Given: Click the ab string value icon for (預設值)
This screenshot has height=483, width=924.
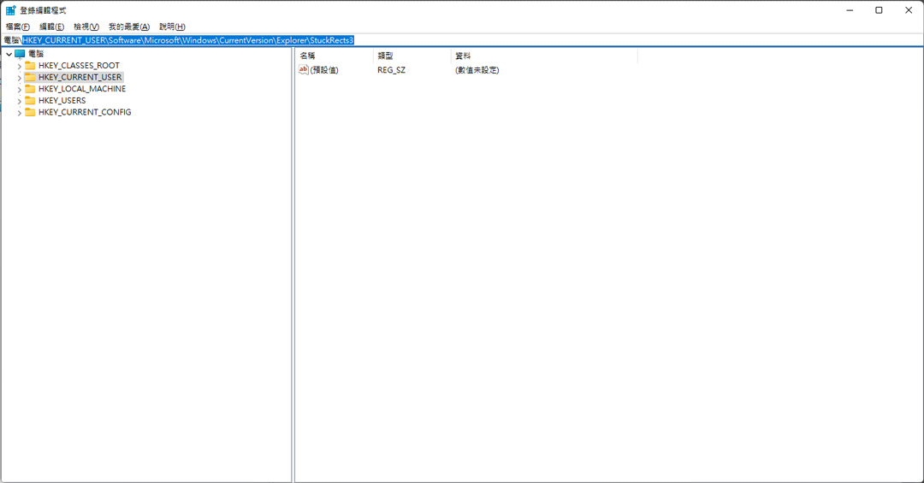Looking at the screenshot, I should click(304, 69).
